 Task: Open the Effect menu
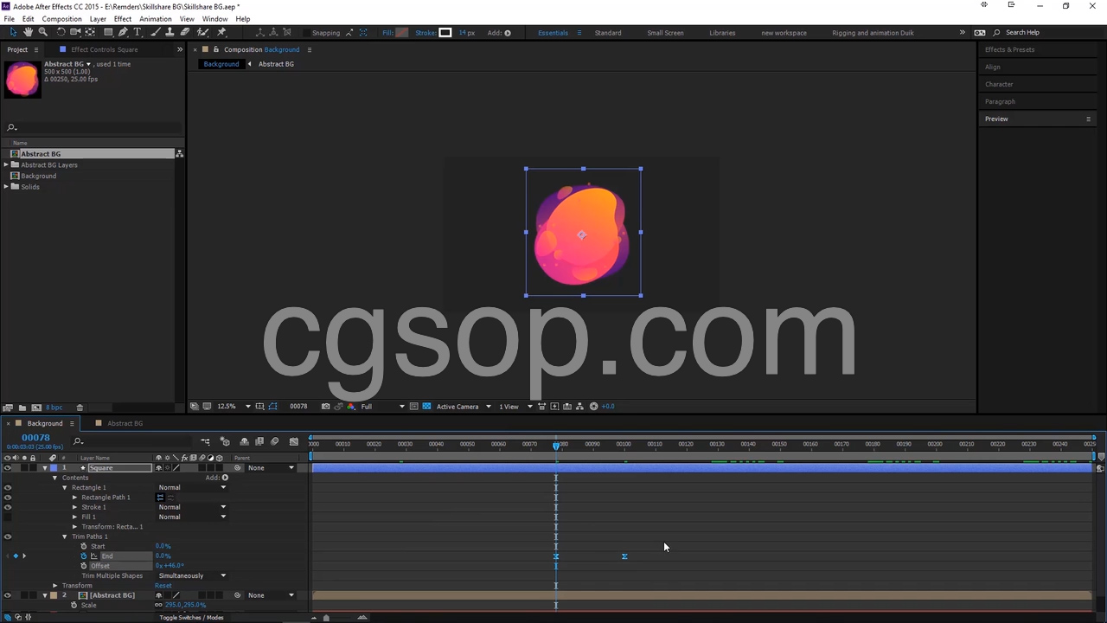point(123,19)
